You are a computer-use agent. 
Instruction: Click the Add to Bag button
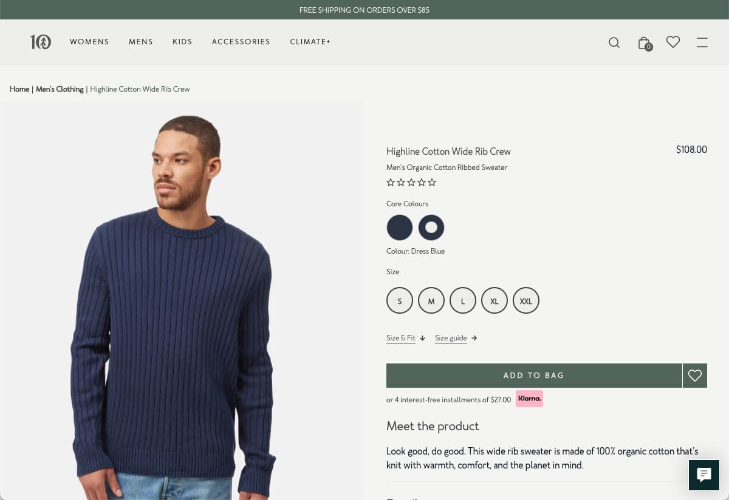pyautogui.click(x=534, y=376)
